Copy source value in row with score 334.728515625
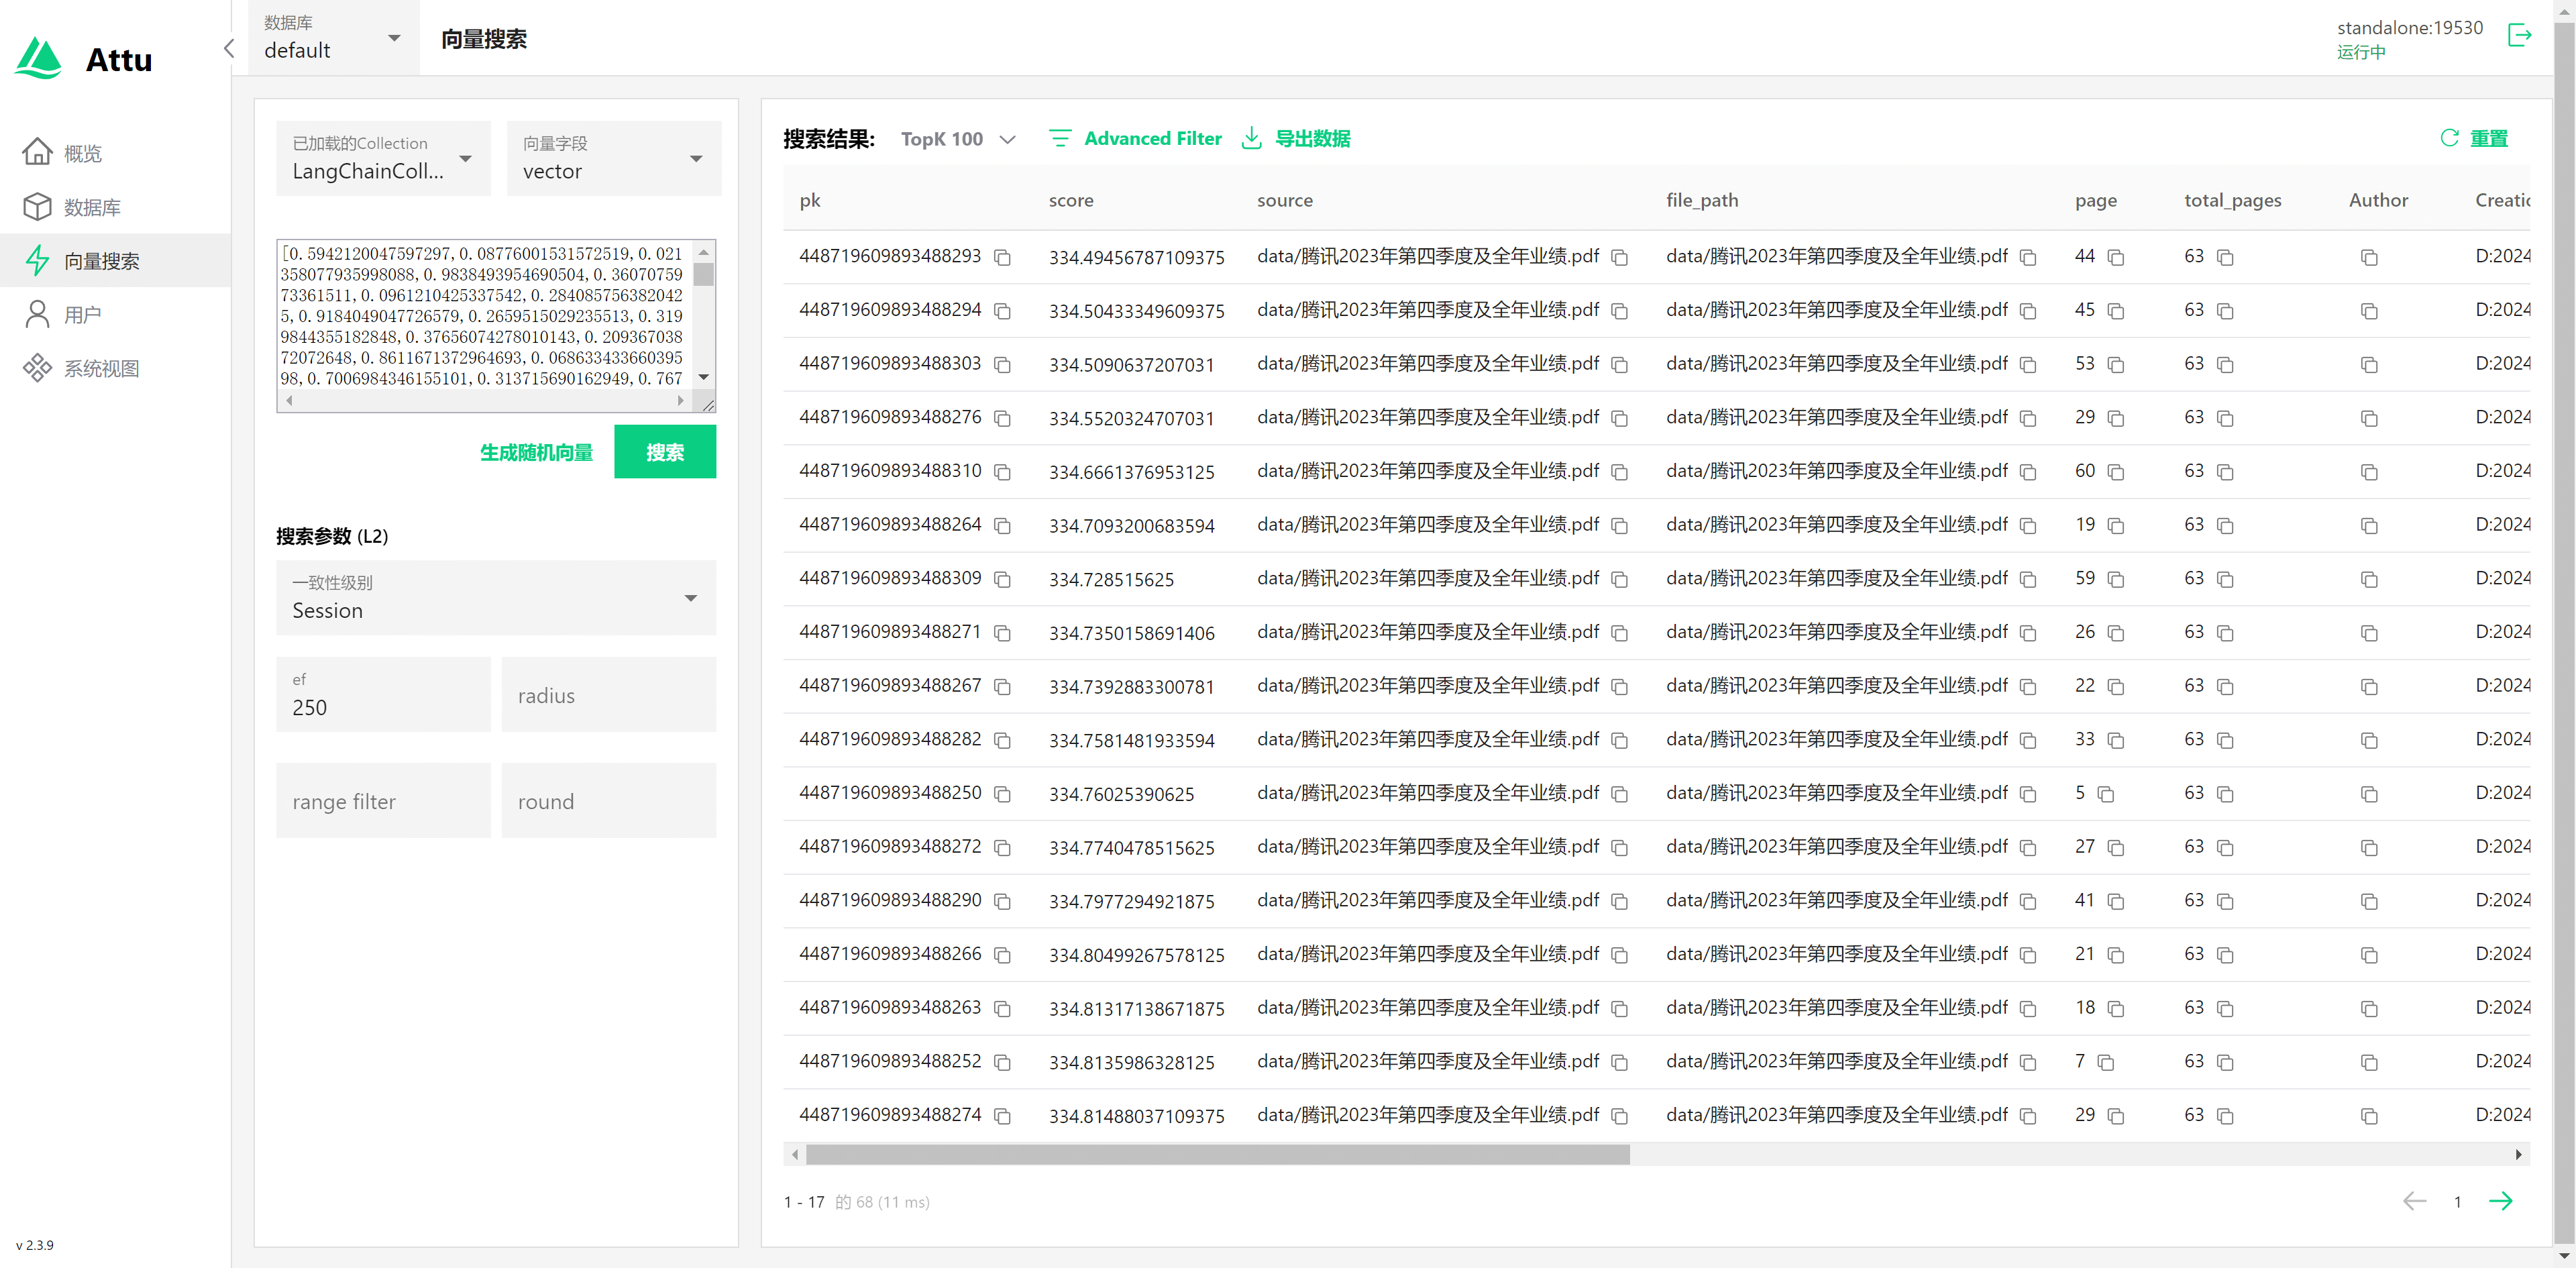Viewport: 2576px width, 1268px height. pyautogui.click(x=1620, y=580)
